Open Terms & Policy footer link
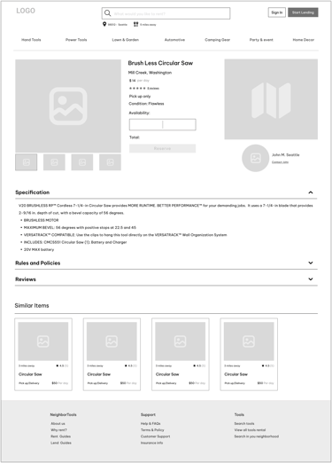The height and width of the screenshot is (463, 332). pyautogui.click(x=152, y=430)
